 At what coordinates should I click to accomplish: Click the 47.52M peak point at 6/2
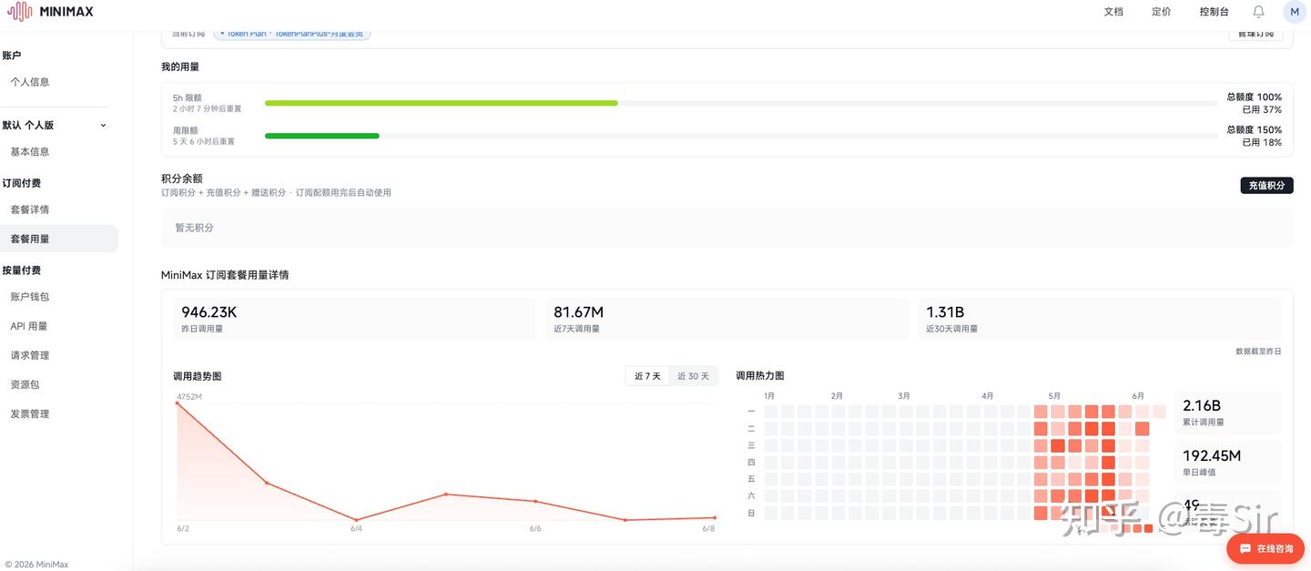[x=177, y=403]
